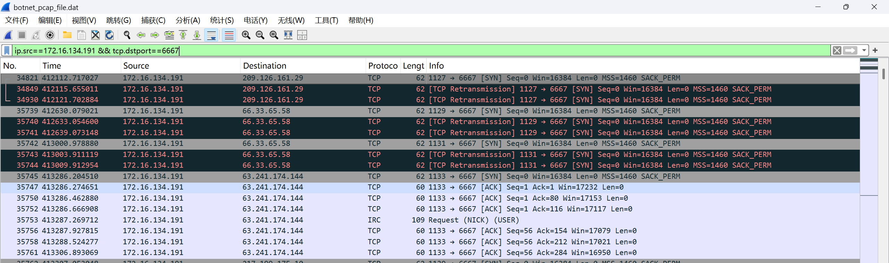Toggle packet list colorization
889x263 pixels.
coord(229,35)
